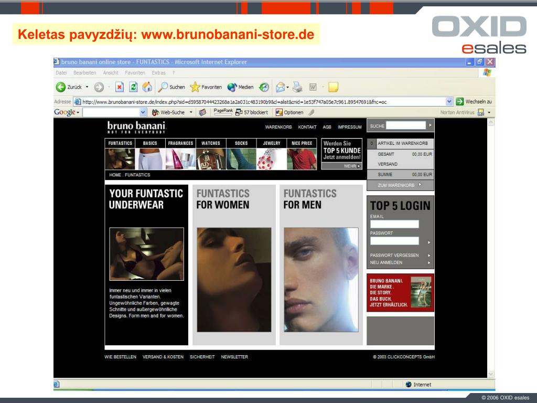Click the forward navigation arrow icon
537x403 pixels.
click(99, 88)
